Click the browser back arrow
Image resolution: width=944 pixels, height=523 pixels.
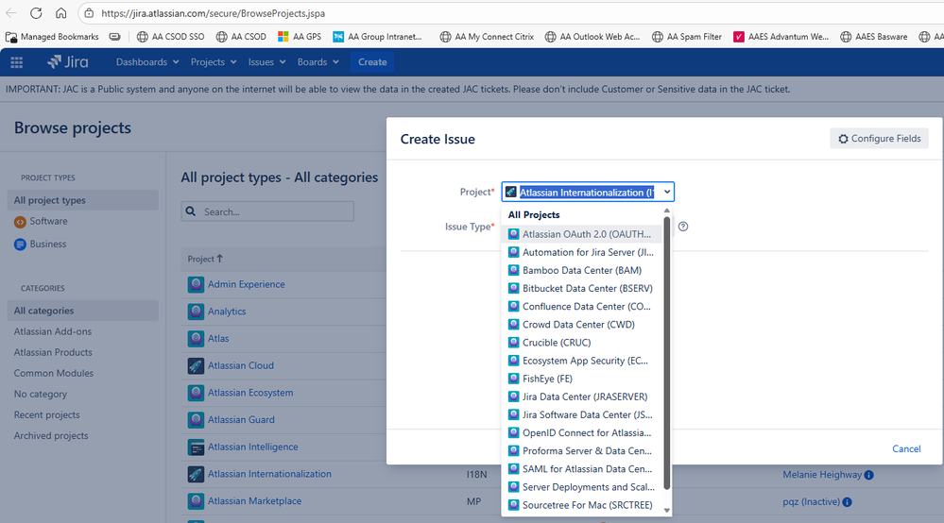coord(10,12)
